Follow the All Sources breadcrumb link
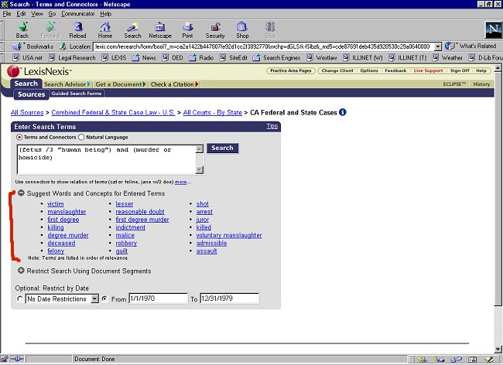This screenshot has width=503, height=365. point(27,112)
